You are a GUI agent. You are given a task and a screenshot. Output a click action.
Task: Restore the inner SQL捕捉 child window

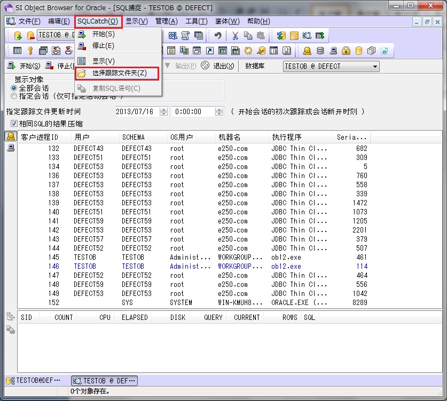pyautogui.click(x=427, y=22)
